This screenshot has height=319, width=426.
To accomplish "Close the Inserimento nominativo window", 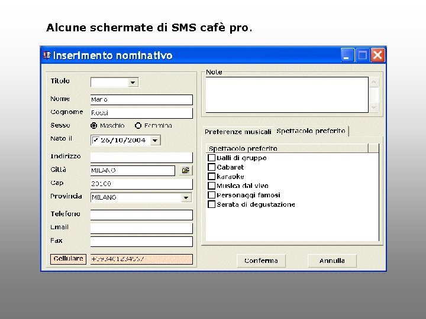I will (x=377, y=56).
